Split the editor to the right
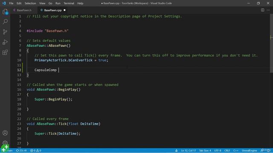Viewport: 273px width, 153px height. point(263,10)
